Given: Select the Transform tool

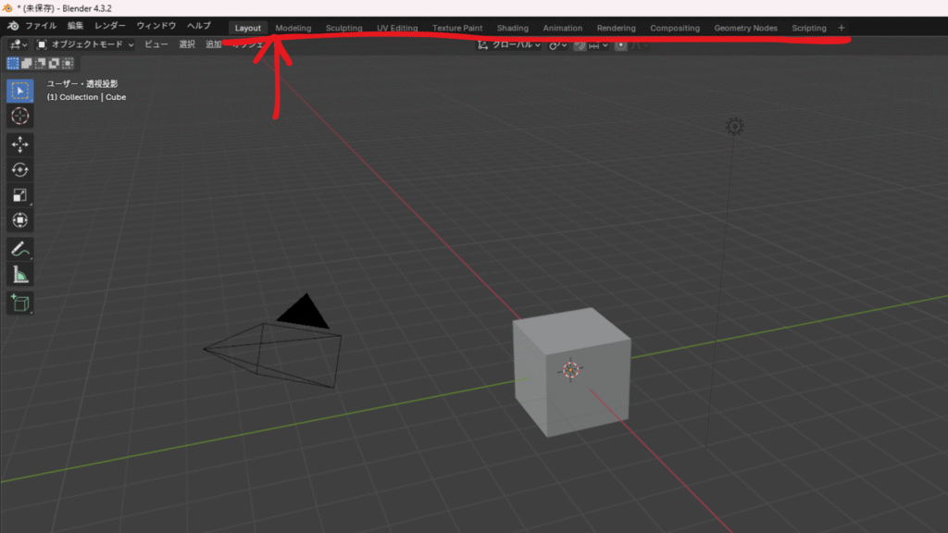Looking at the screenshot, I should pos(20,220).
